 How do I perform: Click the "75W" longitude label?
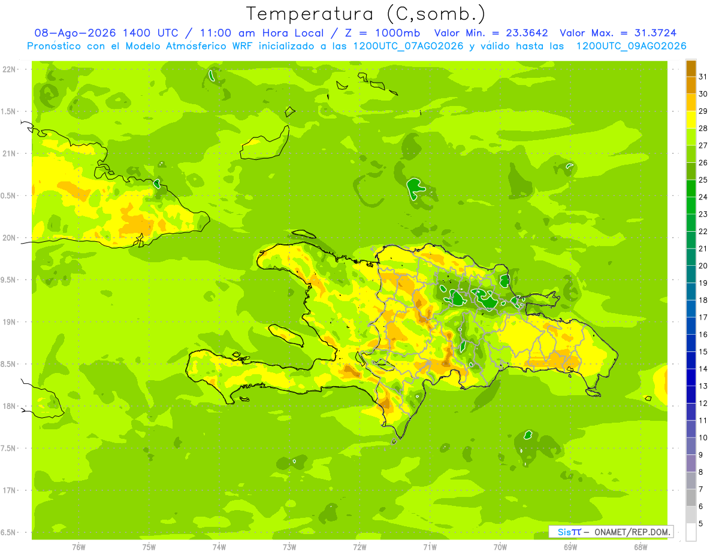click(149, 547)
